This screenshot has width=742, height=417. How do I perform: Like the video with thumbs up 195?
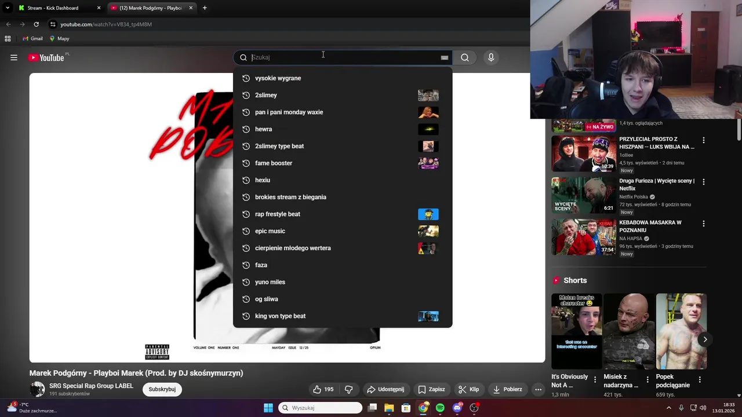click(x=323, y=389)
